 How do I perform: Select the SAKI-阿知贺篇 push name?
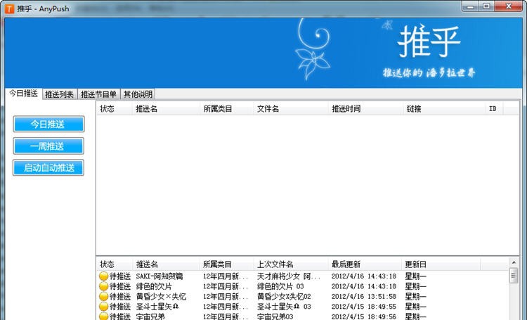point(160,276)
